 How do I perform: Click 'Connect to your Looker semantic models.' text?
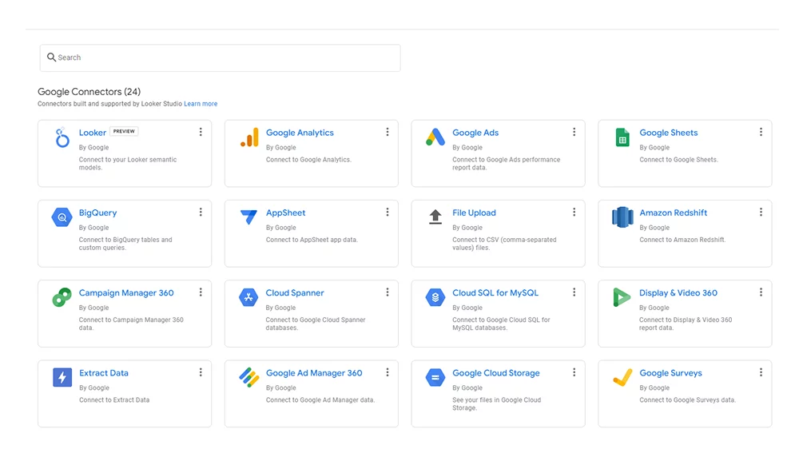[128, 163]
